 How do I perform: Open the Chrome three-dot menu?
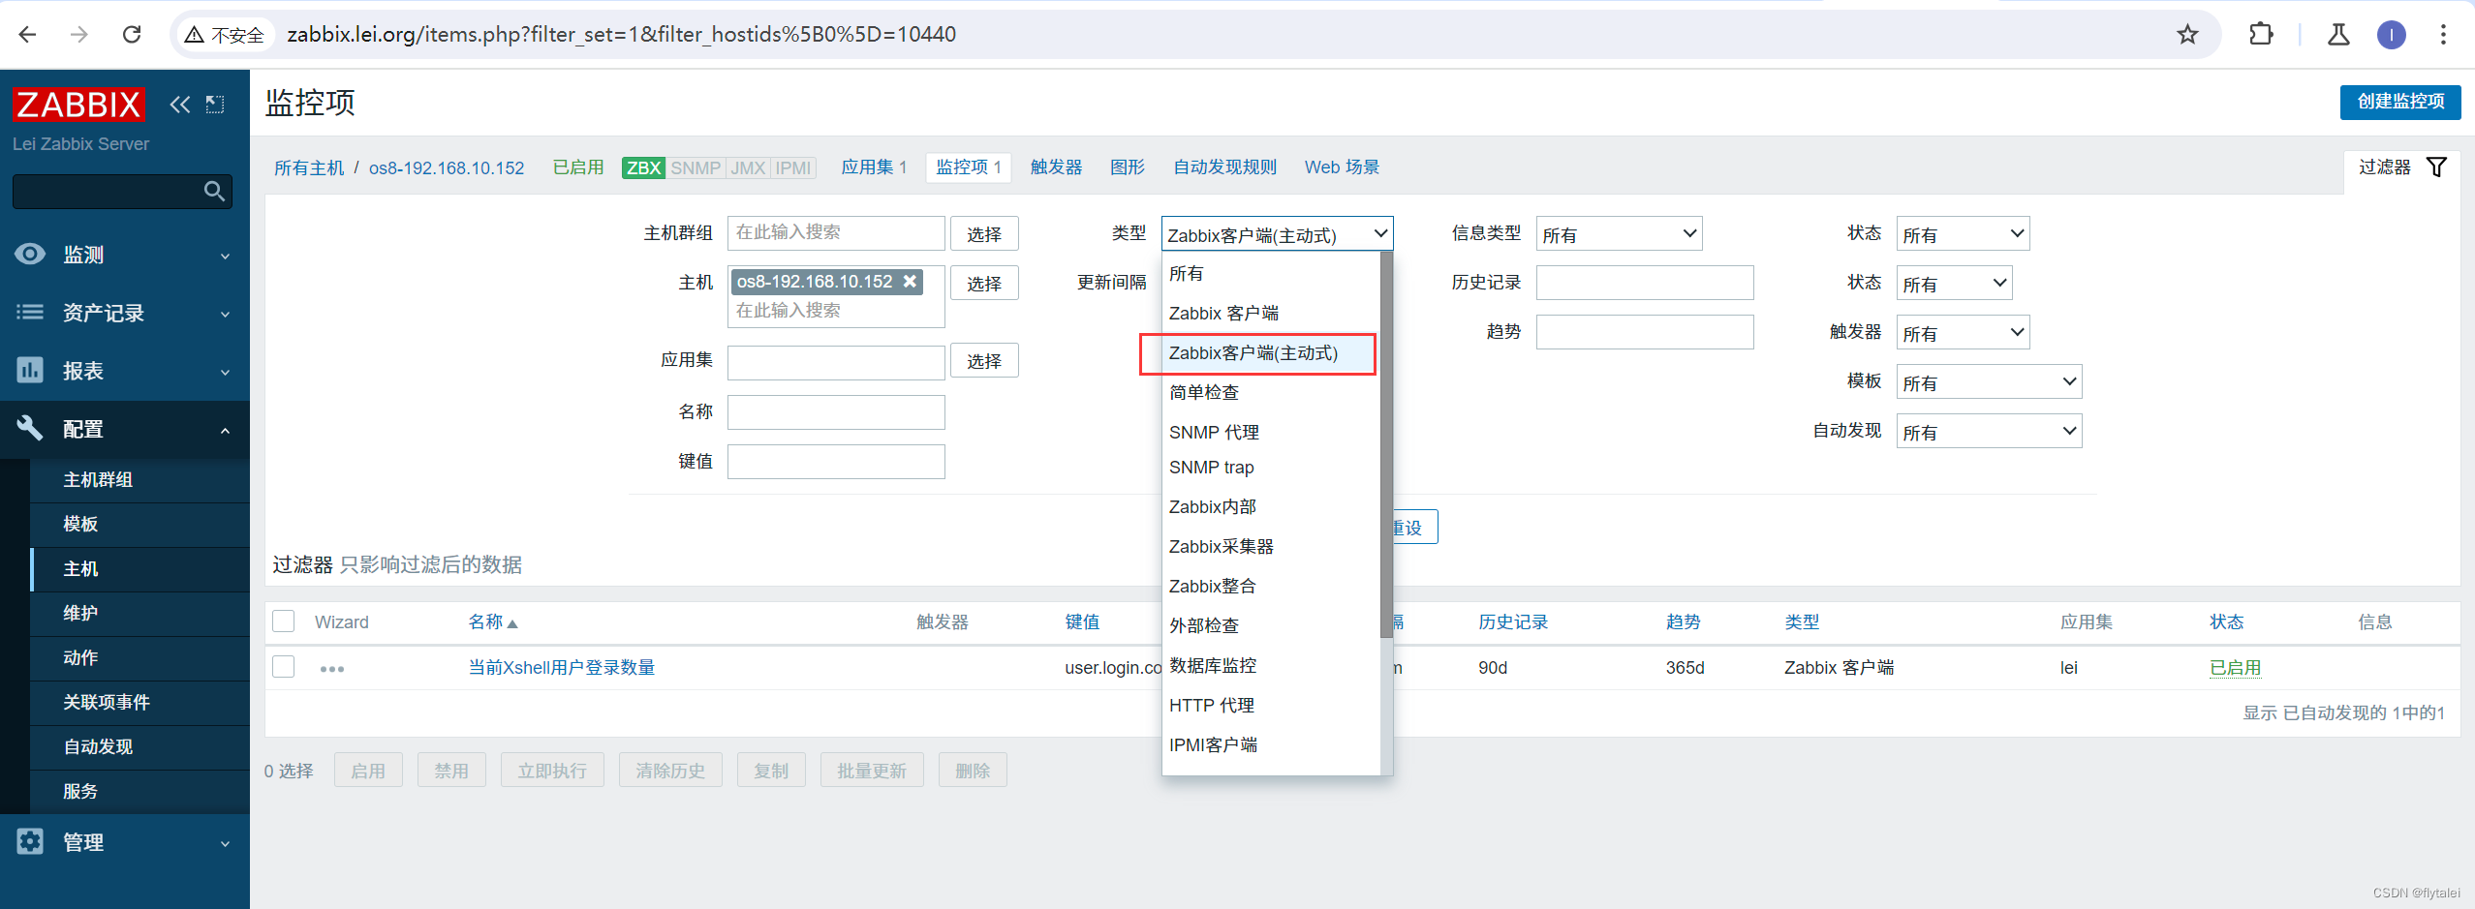click(x=2443, y=35)
